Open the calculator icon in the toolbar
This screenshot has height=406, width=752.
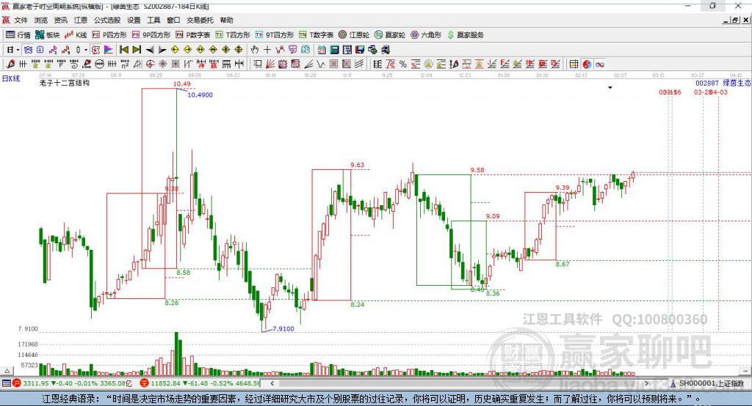tap(334, 50)
